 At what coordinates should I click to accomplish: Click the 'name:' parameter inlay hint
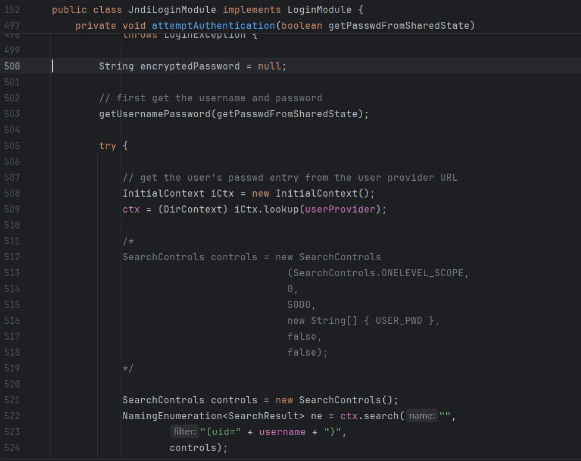[x=421, y=416]
